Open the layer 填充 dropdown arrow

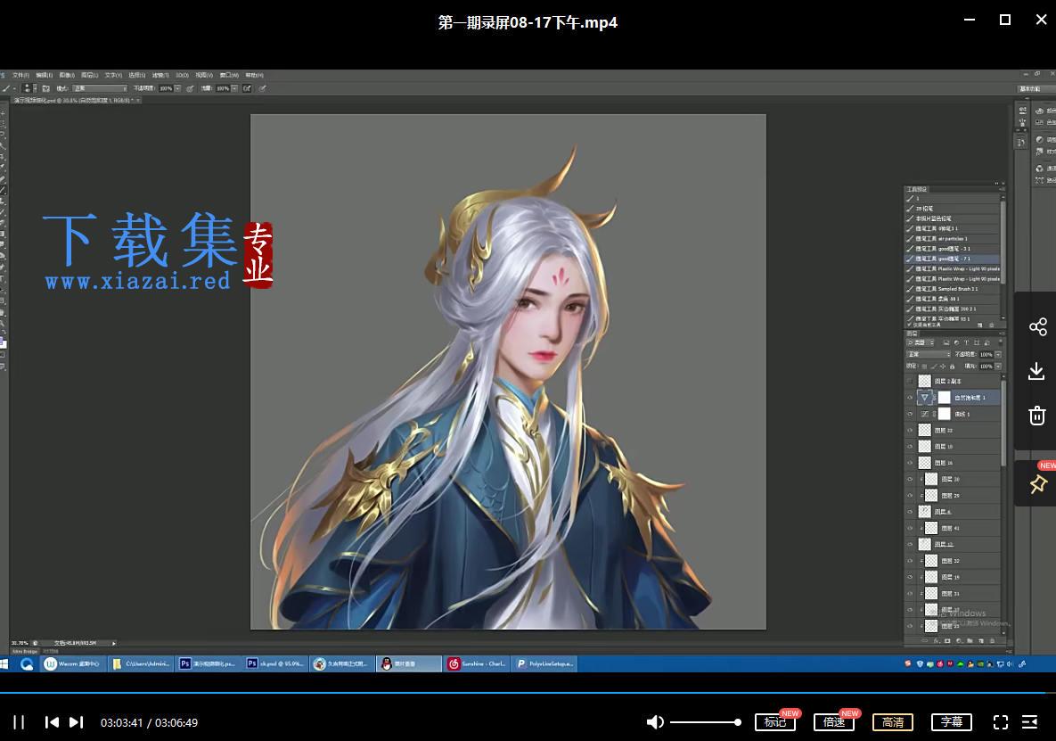coord(998,366)
